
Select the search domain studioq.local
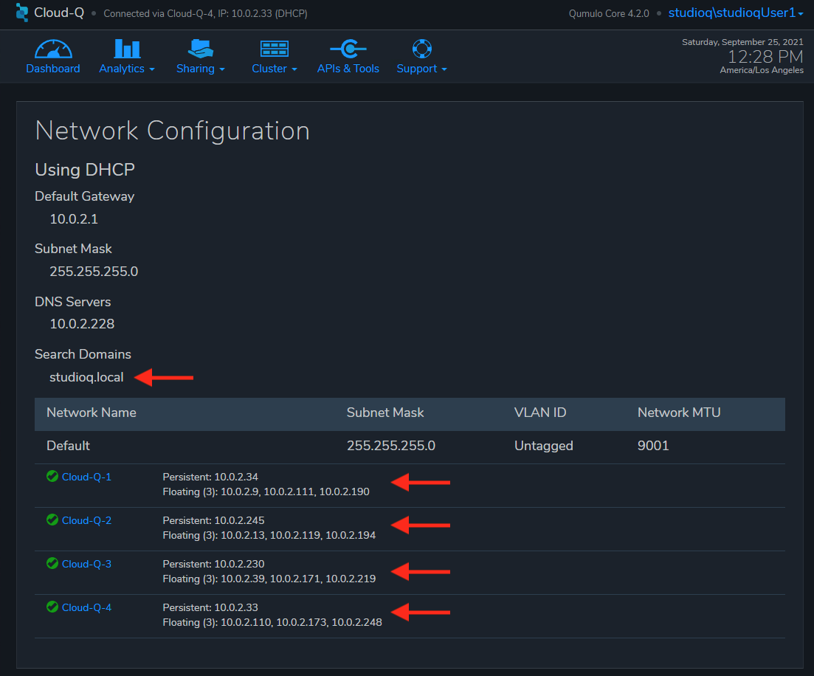coord(86,377)
